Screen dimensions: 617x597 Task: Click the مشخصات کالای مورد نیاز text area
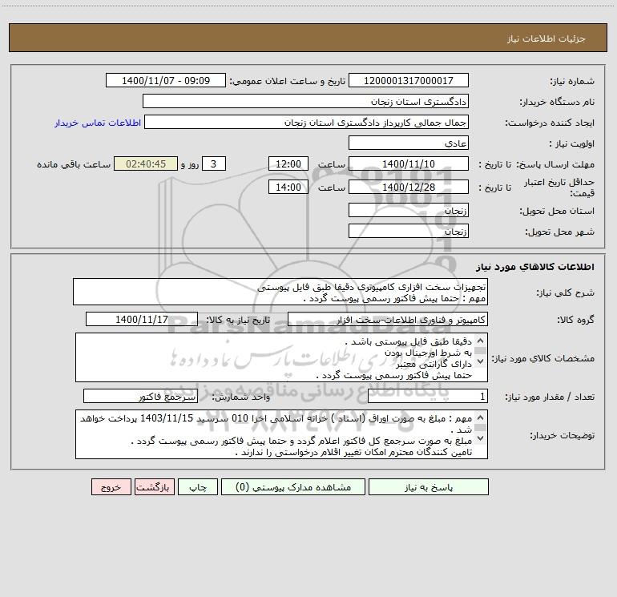click(x=281, y=357)
